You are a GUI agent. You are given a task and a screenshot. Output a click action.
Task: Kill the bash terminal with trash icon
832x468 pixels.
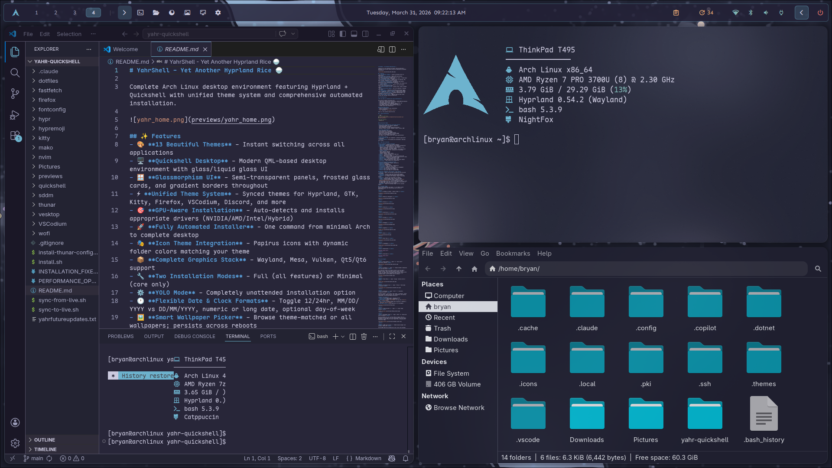click(x=364, y=336)
